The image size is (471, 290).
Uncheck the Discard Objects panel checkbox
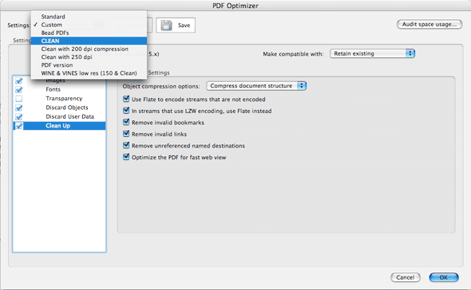click(x=19, y=108)
